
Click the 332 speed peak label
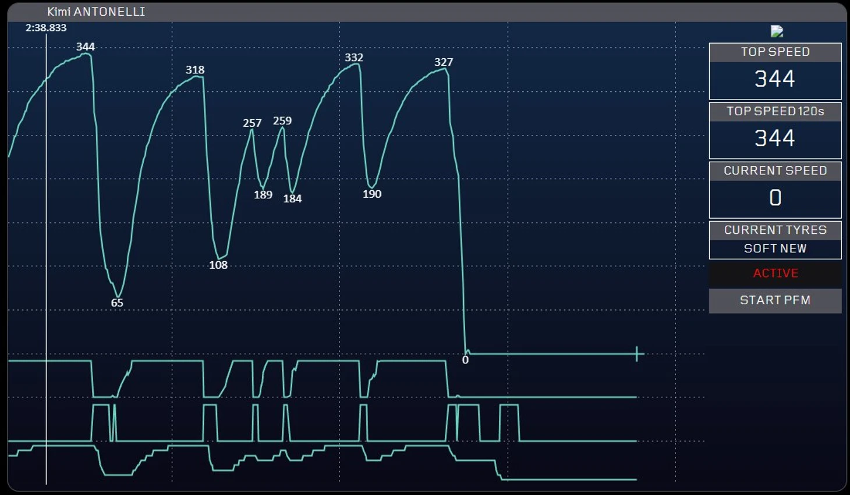354,58
